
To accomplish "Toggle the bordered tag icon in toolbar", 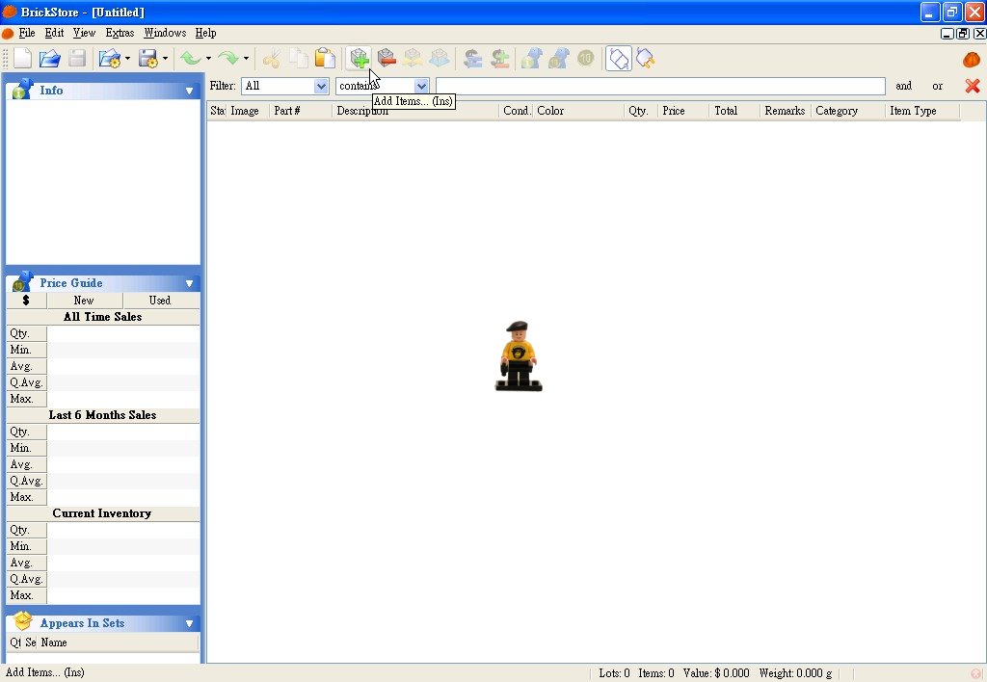I will [x=619, y=59].
